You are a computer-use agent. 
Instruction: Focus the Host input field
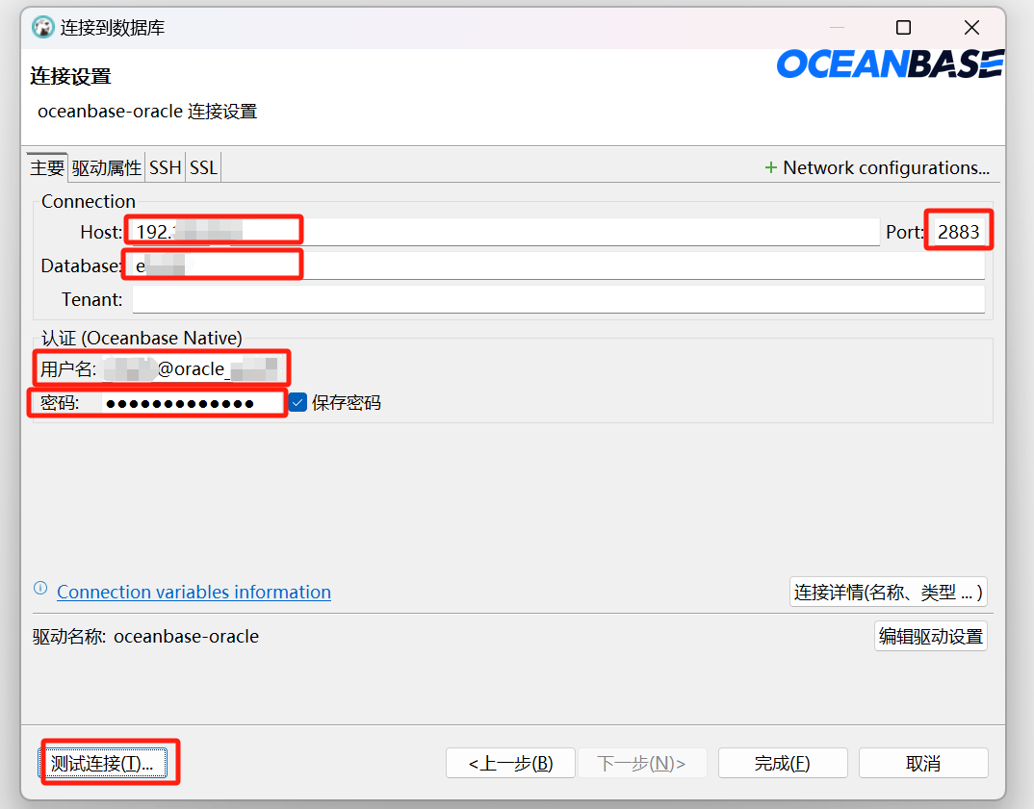tap(505, 231)
